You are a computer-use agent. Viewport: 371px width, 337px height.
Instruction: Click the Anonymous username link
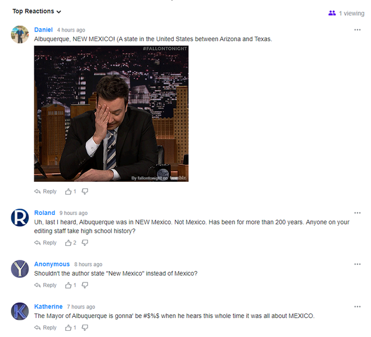[x=52, y=264]
